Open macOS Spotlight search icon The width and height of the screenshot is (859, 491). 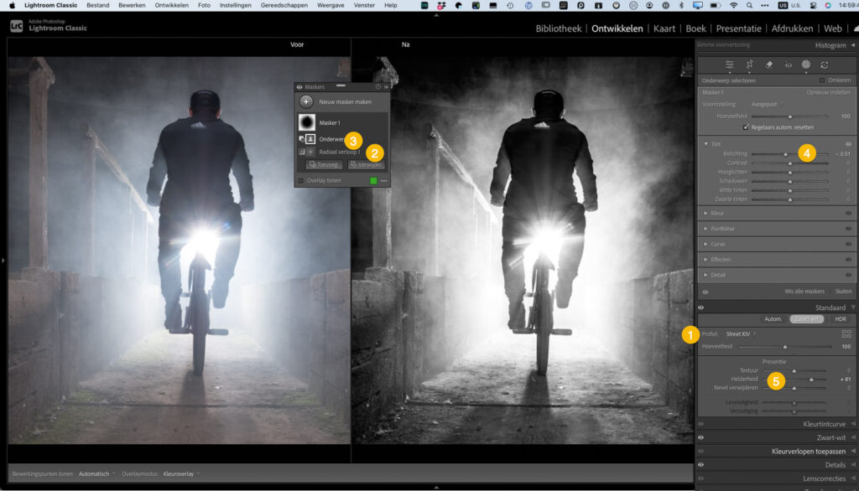pos(749,5)
